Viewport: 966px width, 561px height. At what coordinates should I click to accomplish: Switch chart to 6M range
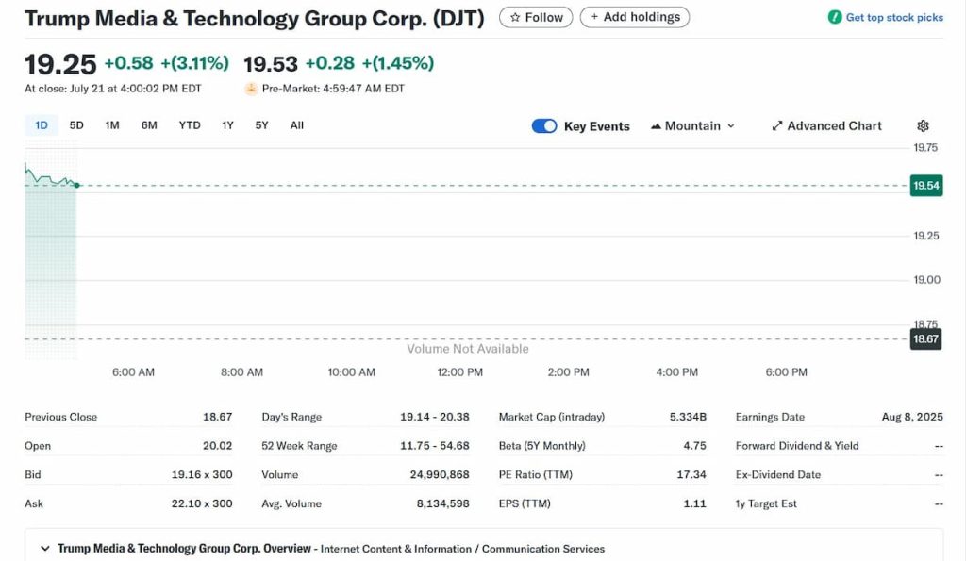pyautogui.click(x=149, y=125)
